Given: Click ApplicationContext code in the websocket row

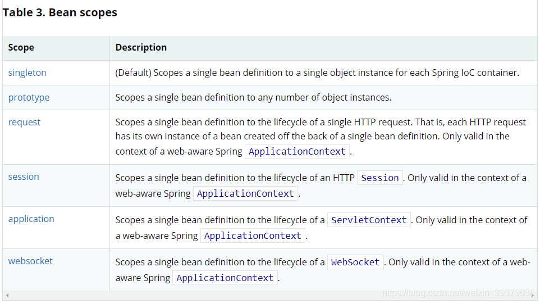Looking at the screenshot, I should 225,278.
